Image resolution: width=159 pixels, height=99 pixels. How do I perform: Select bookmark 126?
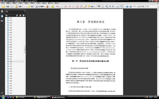click(x=11, y=47)
